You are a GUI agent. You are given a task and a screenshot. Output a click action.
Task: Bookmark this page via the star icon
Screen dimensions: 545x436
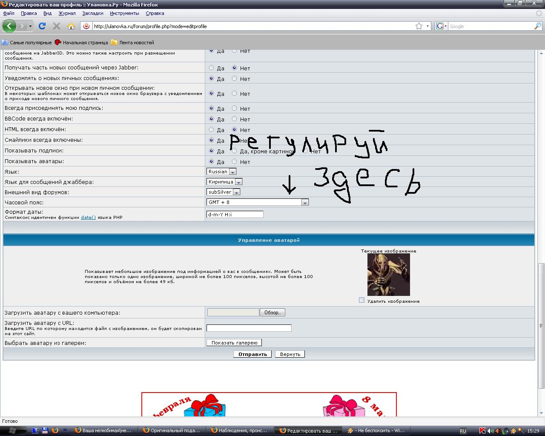tap(419, 26)
